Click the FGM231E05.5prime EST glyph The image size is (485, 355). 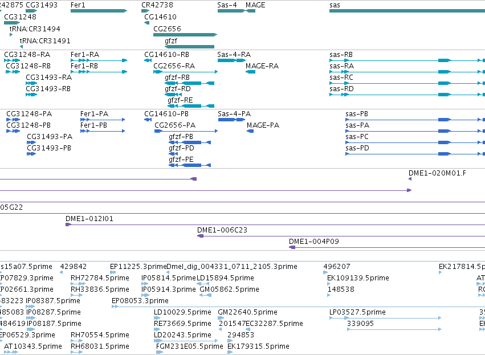coord(160,352)
